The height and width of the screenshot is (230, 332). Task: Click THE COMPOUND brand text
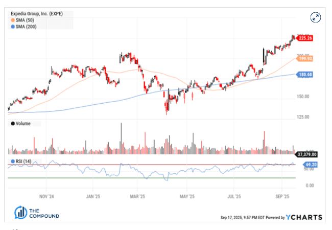tap(44, 214)
